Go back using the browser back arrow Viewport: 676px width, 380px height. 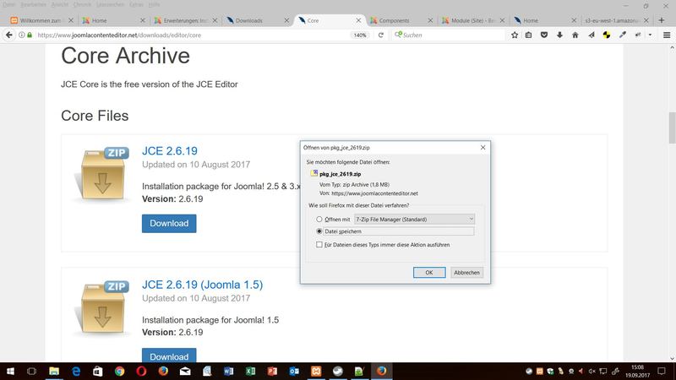9,35
